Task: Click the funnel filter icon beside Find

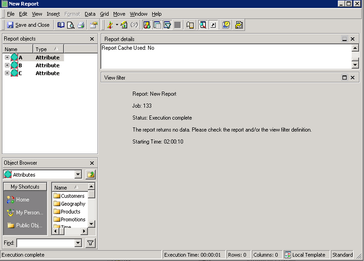Action: (x=90, y=243)
